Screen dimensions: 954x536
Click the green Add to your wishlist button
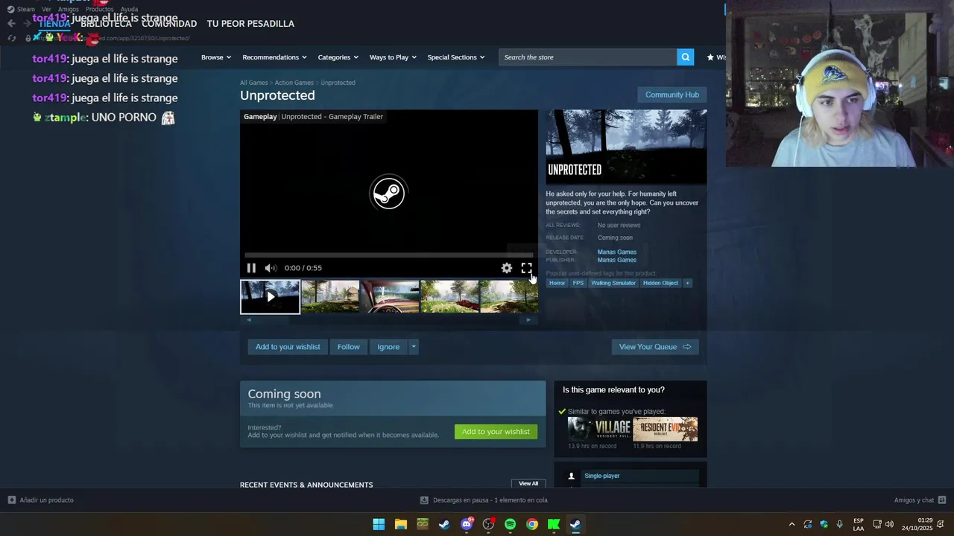pos(496,432)
